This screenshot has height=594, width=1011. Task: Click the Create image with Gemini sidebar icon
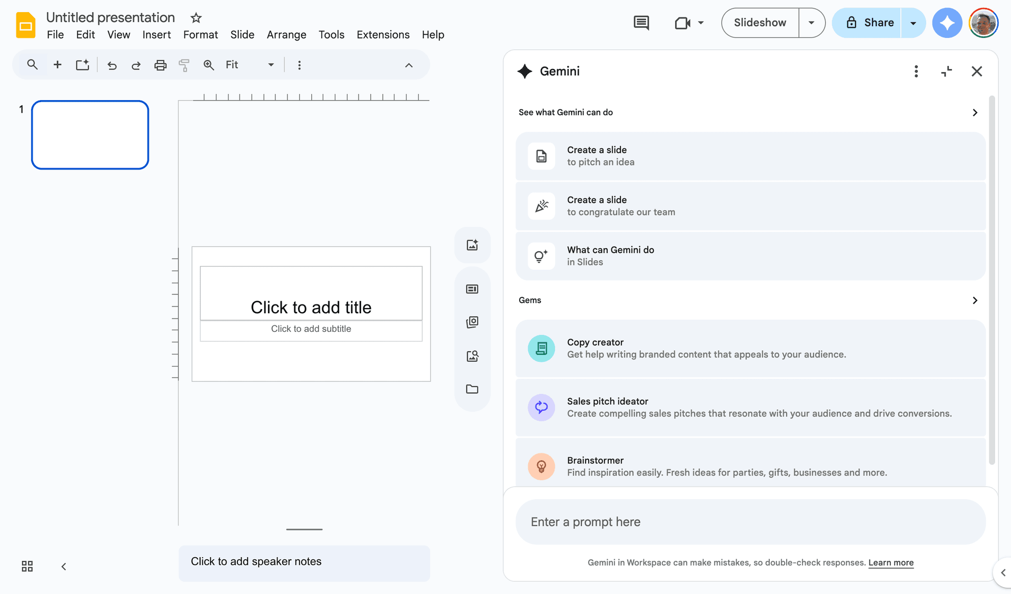pyautogui.click(x=472, y=244)
